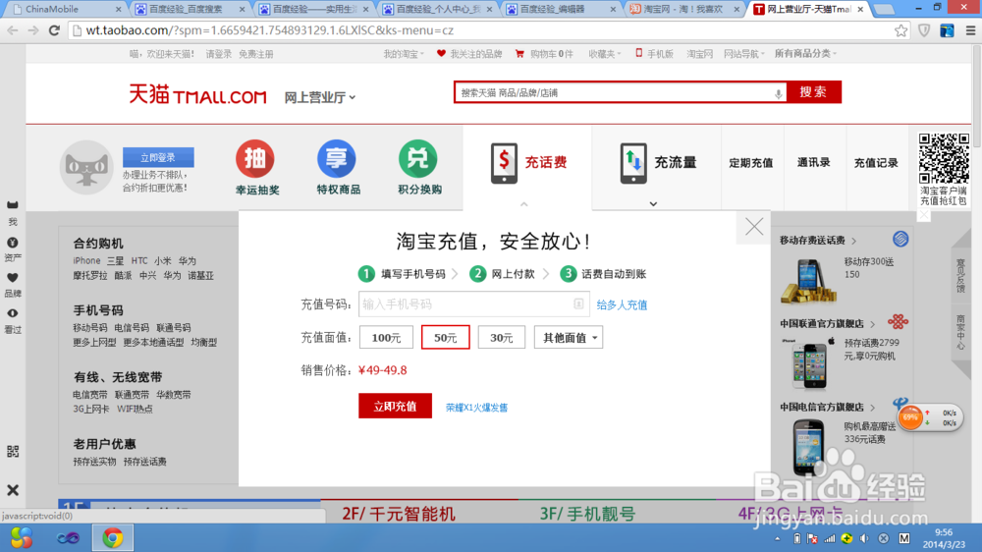Click the China Mobile logo icon
Image resolution: width=982 pixels, height=552 pixels.
(900, 239)
